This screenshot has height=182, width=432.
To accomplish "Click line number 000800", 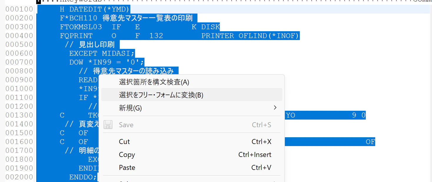I will (x=19, y=71).
